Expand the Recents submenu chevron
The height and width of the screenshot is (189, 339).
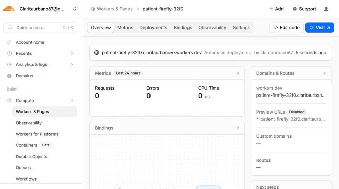pos(72,53)
